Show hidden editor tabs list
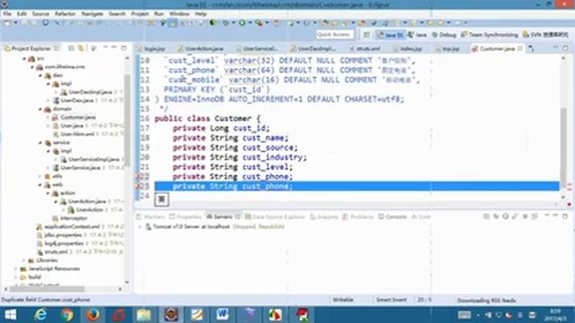Viewport: 575px width, 323px height. point(531,48)
